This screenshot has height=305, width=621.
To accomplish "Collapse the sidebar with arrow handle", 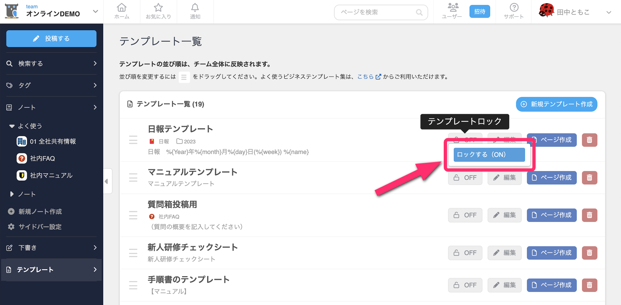I will [x=107, y=181].
